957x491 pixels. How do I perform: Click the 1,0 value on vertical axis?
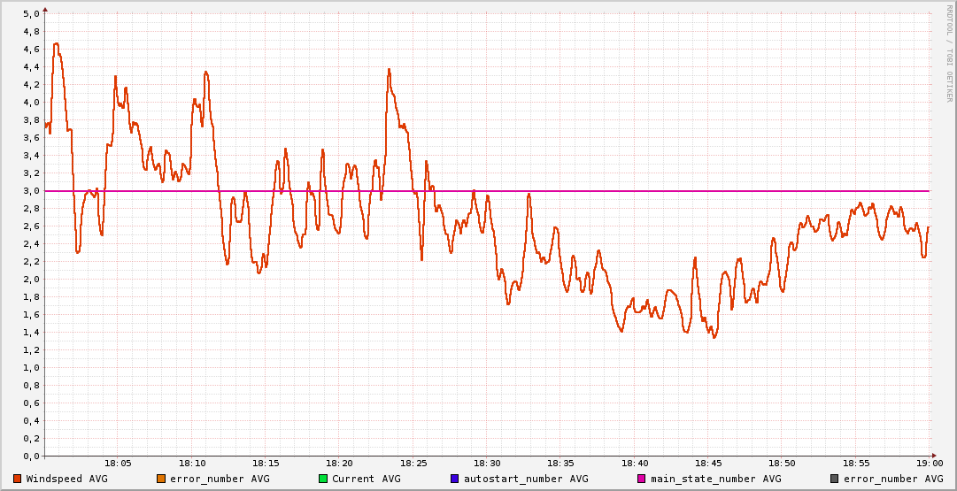pyautogui.click(x=31, y=368)
